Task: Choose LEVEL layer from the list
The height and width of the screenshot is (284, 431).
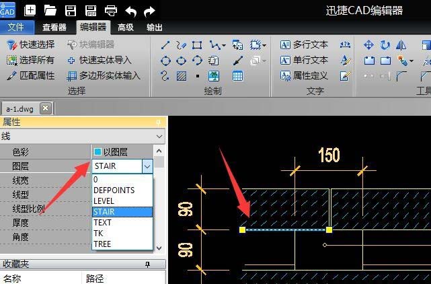Action: click(x=122, y=201)
